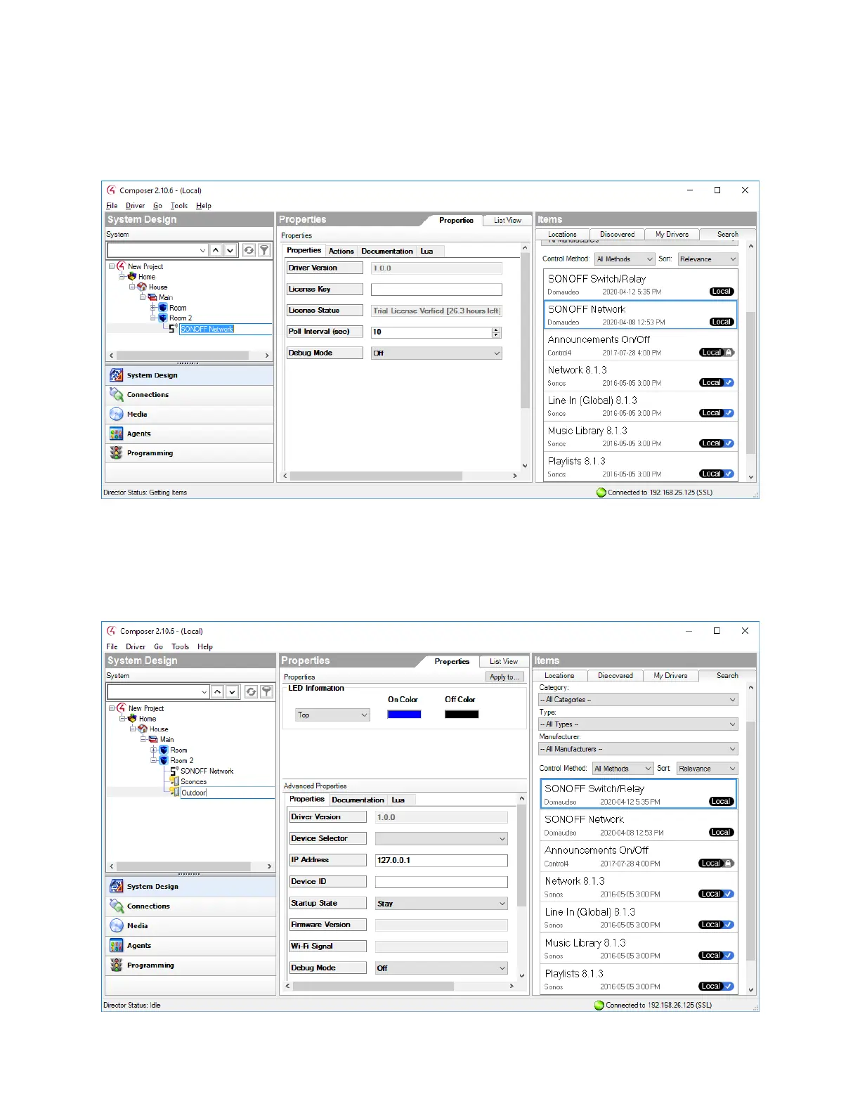The width and height of the screenshot is (860, 1113).
Task: Select Line In (Global) 8.1.3 in the bottom window list
Action: pos(638,918)
